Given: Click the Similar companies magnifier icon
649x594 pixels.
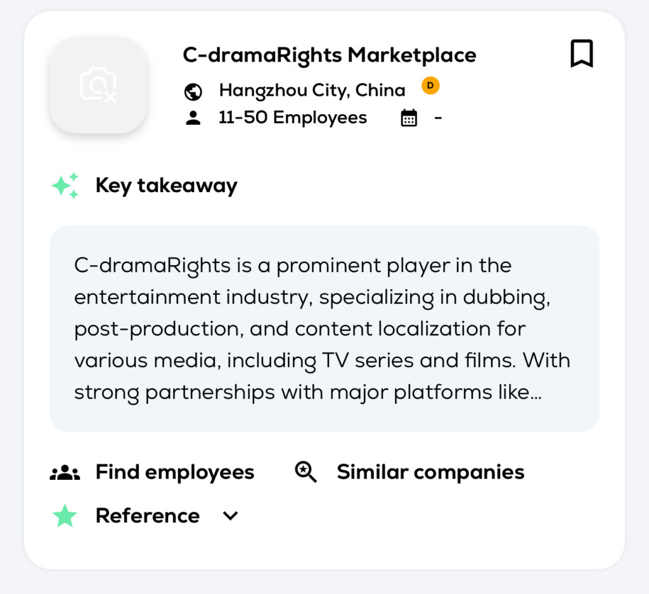Looking at the screenshot, I should pyautogui.click(x=305, y=472).
